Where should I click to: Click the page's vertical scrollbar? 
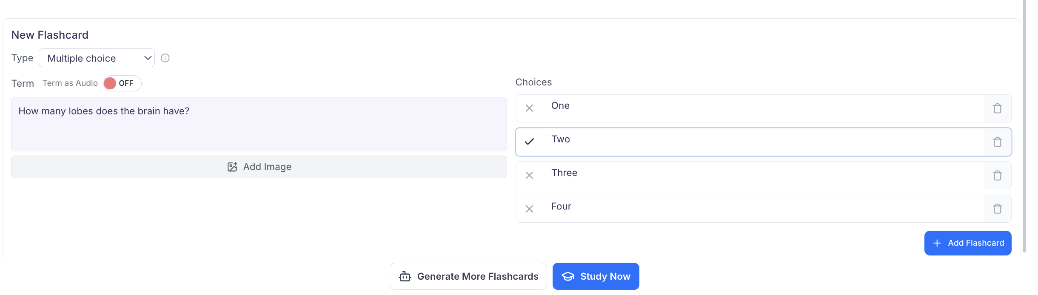coord(1024,128)
